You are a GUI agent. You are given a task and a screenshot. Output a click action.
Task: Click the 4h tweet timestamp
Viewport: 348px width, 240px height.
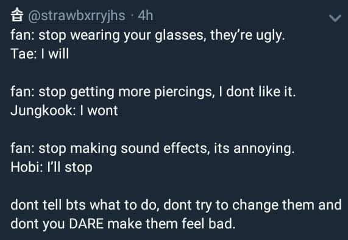point(146,15)
